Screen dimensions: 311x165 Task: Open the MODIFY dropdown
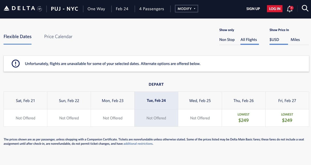[186, 9]
